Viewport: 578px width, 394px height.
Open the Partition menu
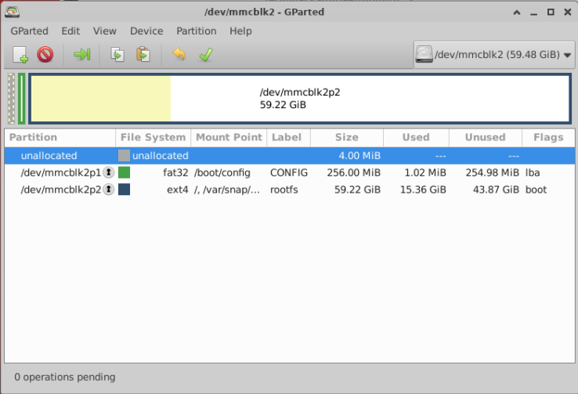pos(196,31)
